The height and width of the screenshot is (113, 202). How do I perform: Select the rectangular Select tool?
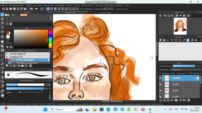(2, 55)
